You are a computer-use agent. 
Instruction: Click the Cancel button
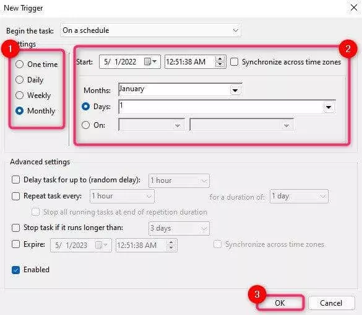[x=331, y=303]
